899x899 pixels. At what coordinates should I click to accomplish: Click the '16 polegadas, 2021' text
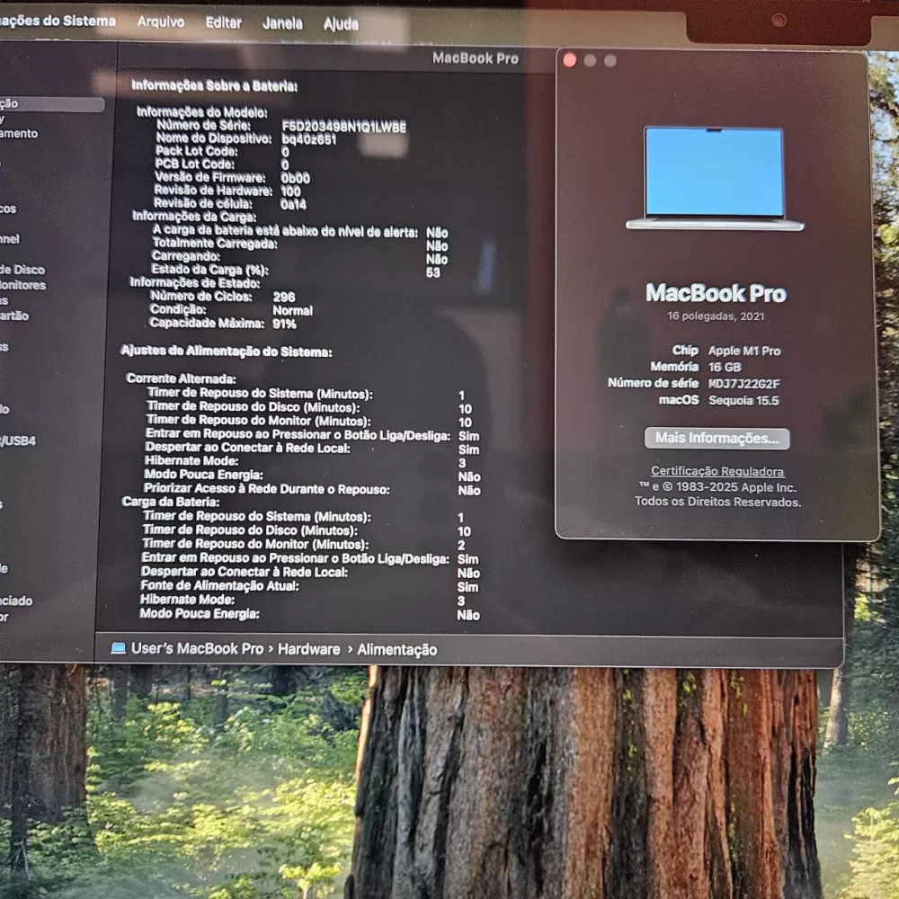[716, 316]
